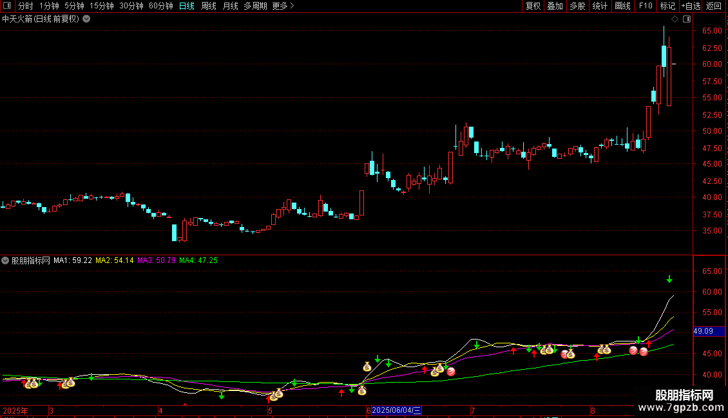Open the 多周期 multi-period view
728x418 pixels.
(255, 6)
